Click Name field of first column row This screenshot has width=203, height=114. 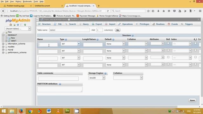click(48, 45)
